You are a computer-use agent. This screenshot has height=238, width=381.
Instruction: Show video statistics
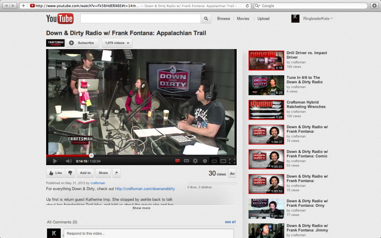(232, 173)
